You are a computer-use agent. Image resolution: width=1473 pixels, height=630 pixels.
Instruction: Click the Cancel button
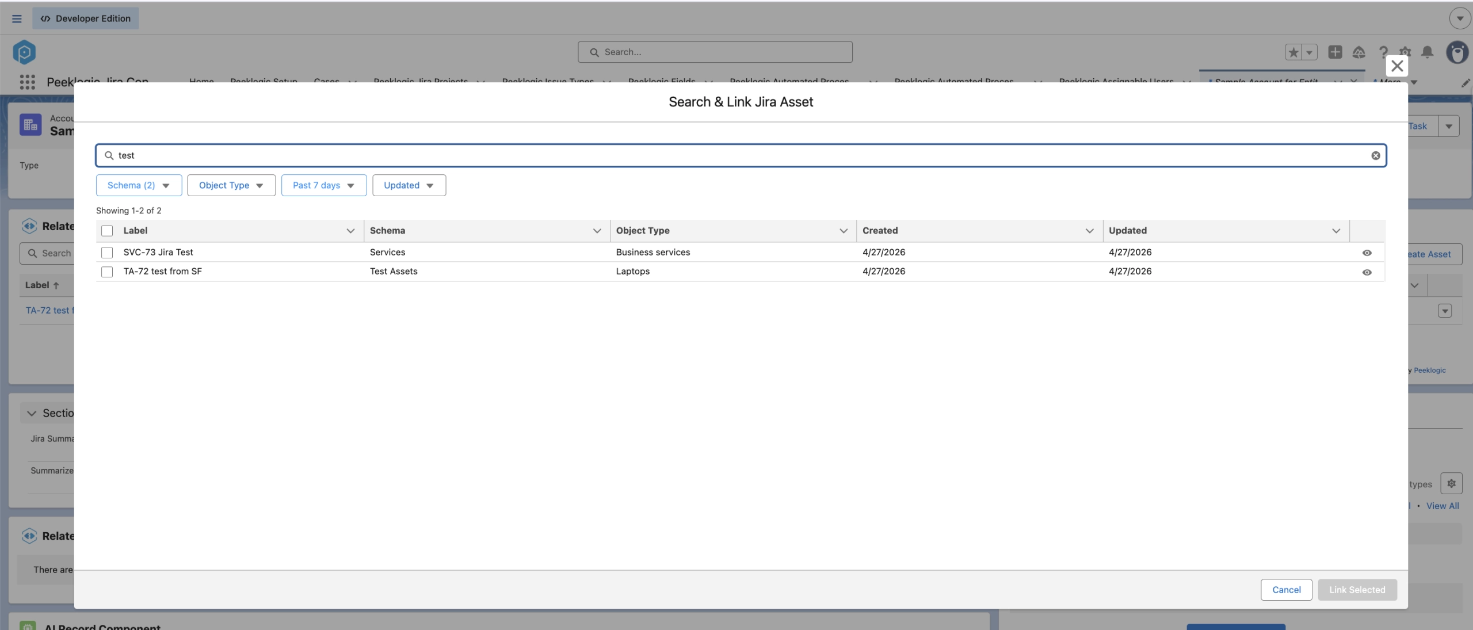pyautogui.click(x=1286, y=590)
